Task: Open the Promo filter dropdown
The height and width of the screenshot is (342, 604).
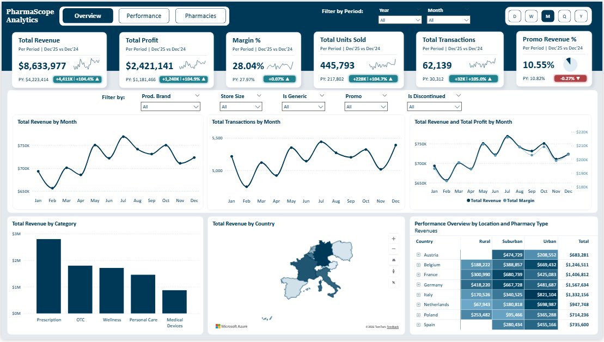Action: tap(366, 107)
